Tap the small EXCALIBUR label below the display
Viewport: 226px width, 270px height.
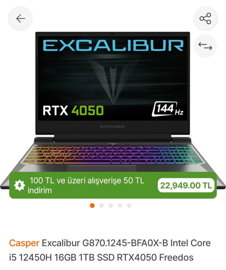112,126
